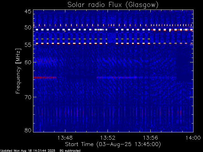Select the 70 frequency tick label
The height and width of the screenshot is (152, 203).
(28, 97)
